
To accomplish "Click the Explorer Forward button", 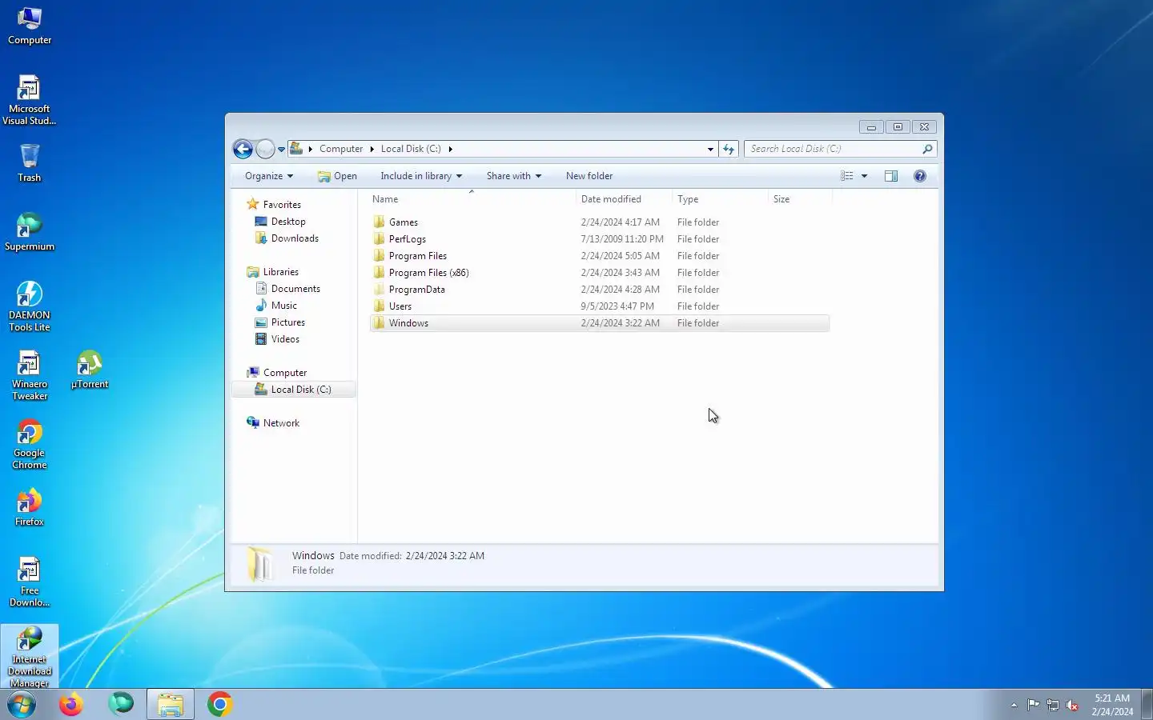I will (x=265, y=149).
